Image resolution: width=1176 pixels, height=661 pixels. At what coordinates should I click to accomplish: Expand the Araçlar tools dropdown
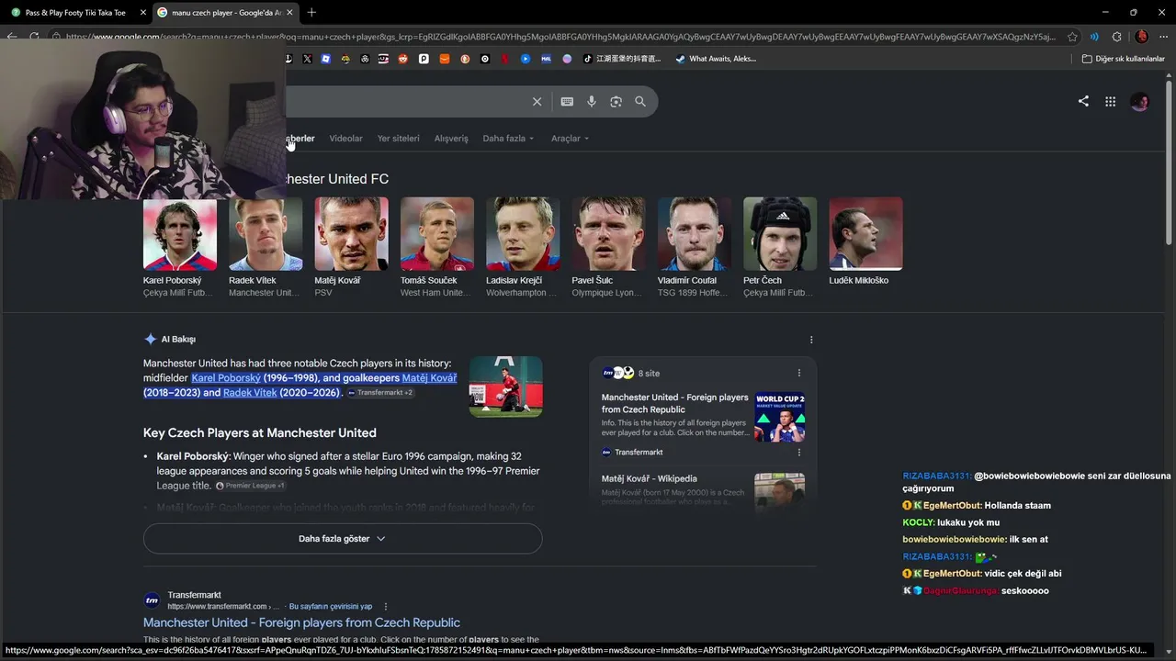click(x=570, y=139)
